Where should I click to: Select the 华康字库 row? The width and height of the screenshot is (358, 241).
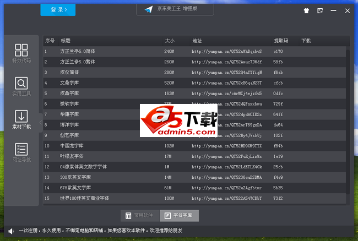coord(194,114)
